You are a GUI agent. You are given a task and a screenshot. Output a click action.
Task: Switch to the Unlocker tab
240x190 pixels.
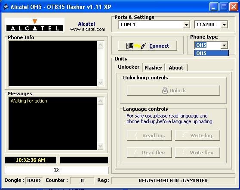129,67
